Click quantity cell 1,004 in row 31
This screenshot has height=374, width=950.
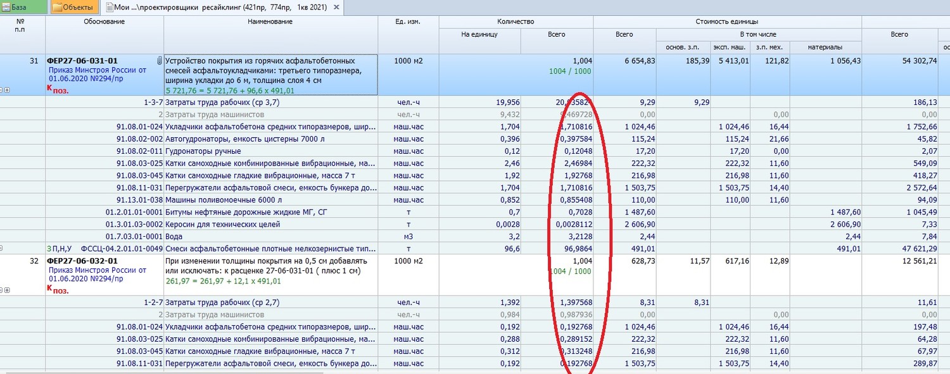[581, 61]
